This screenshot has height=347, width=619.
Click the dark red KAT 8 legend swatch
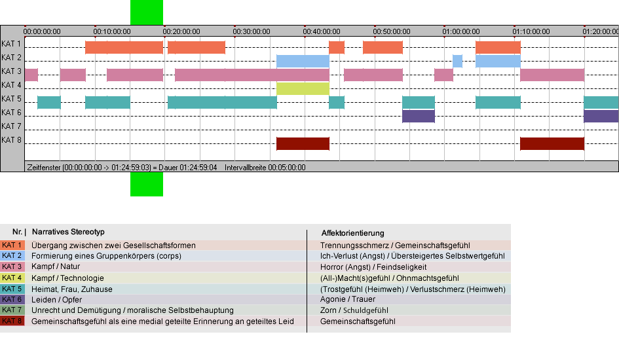pos(12,321)
